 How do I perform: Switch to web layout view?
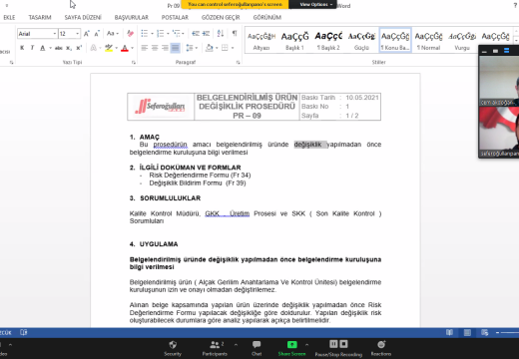tap(484, 332)
